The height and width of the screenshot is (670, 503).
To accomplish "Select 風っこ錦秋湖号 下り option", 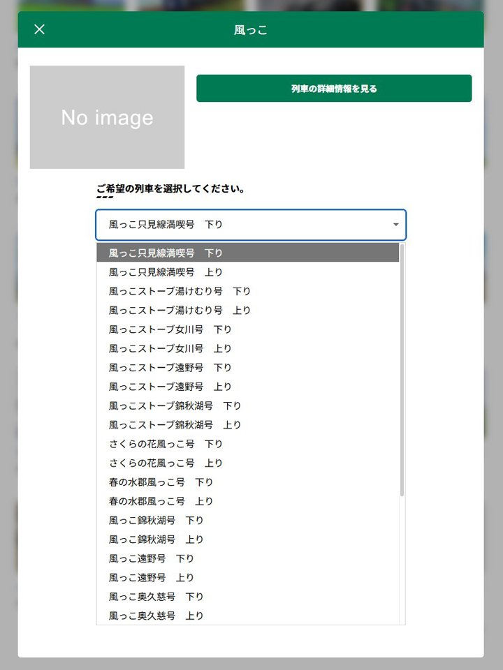I will pos(247,521).
